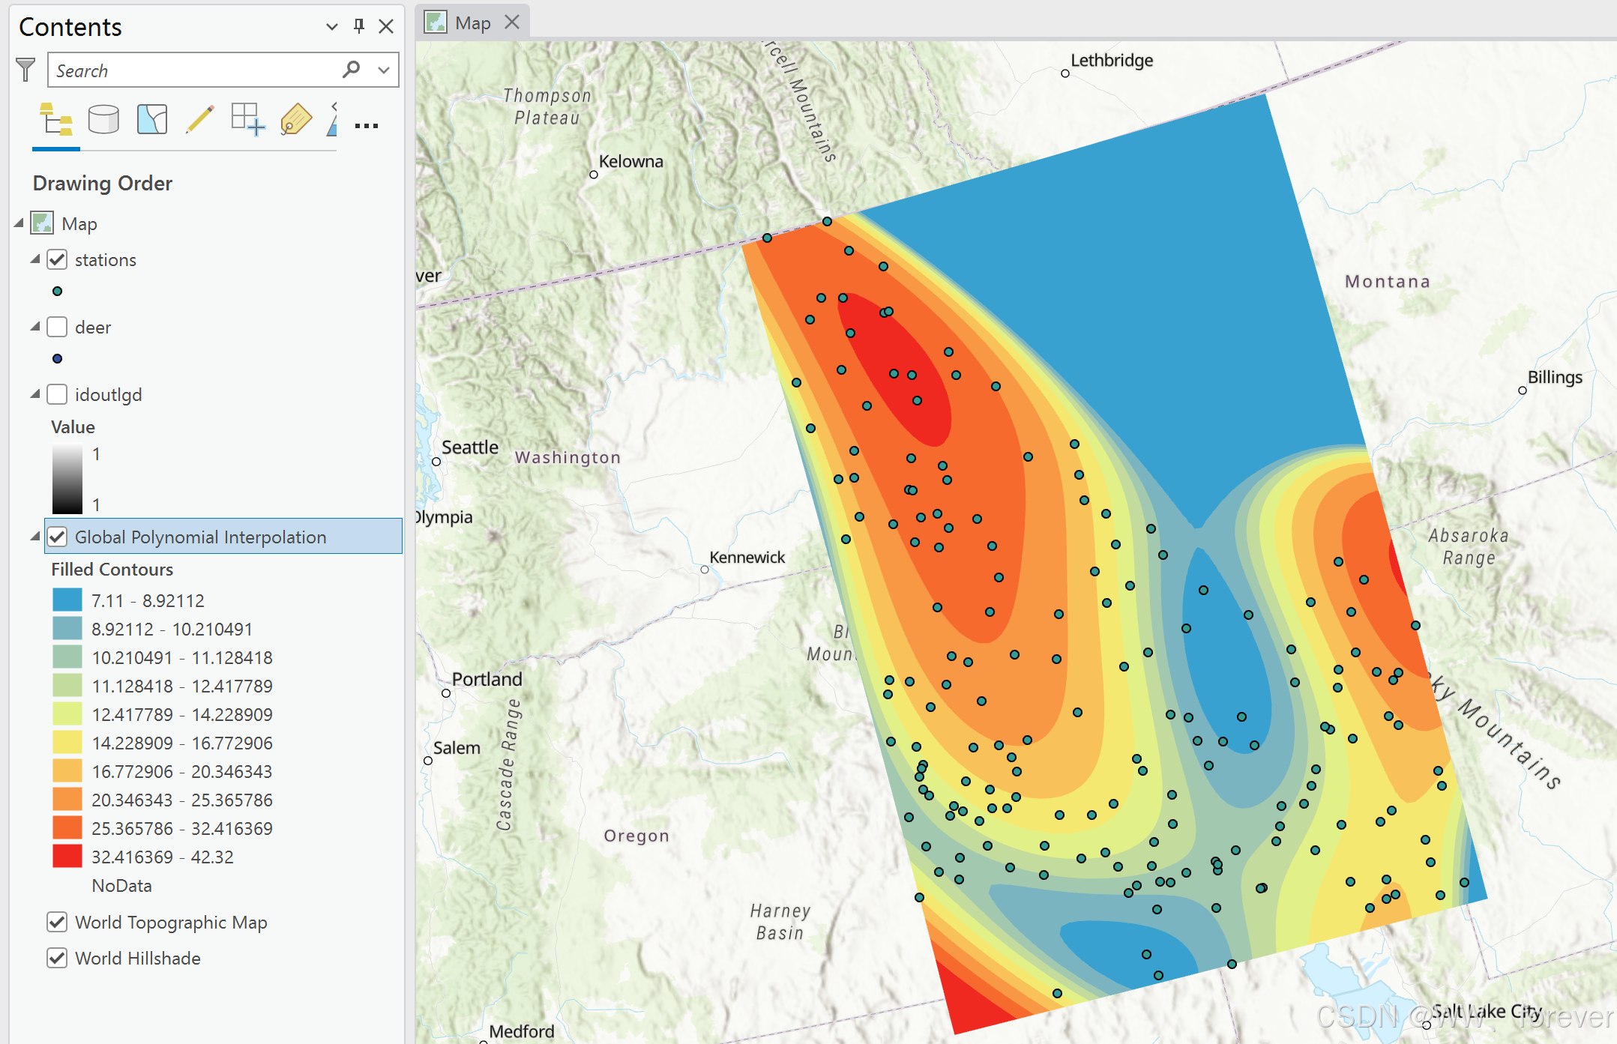Screen dimensions: 1617x1044
Task: Open more list options ellipsis
Action: [x=367, y=126]
